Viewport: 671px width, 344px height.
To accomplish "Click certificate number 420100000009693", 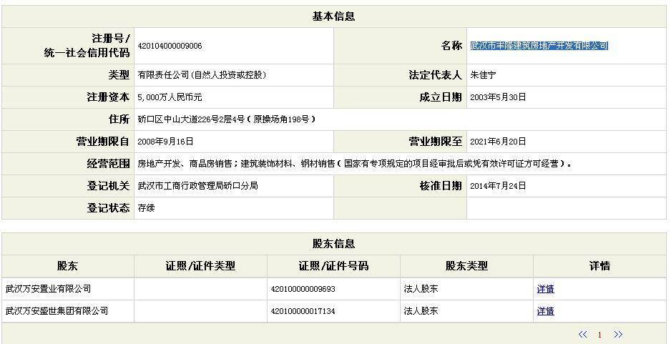I will point(303,289).
